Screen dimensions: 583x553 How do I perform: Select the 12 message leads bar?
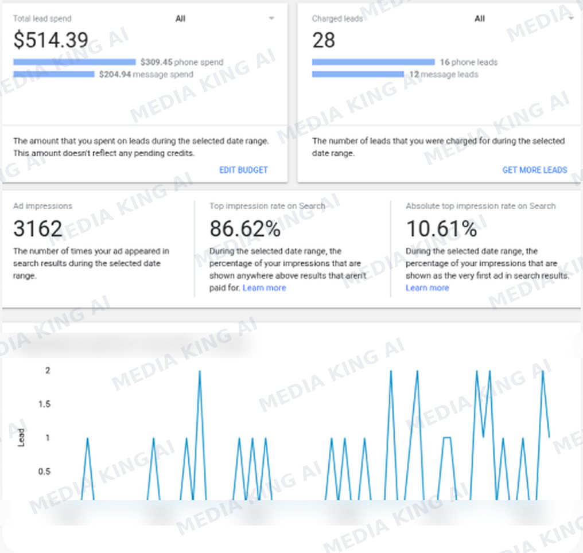tap(357, 75)
